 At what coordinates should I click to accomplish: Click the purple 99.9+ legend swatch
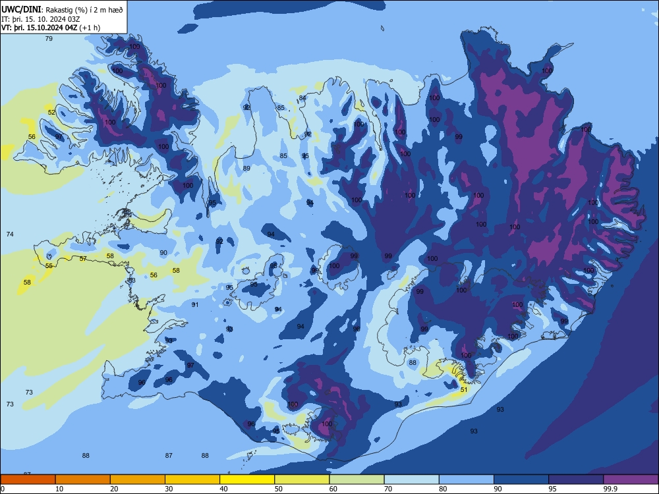pyautogui.click(x=631, y=480)
